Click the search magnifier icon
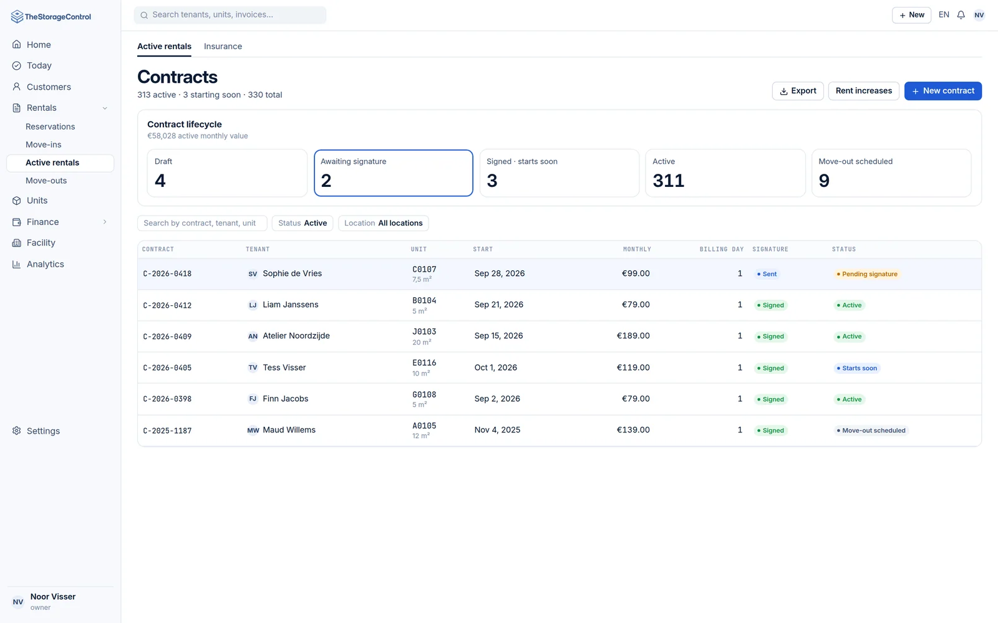The height and width of the screenshot is (623, 998). (144, 15)
